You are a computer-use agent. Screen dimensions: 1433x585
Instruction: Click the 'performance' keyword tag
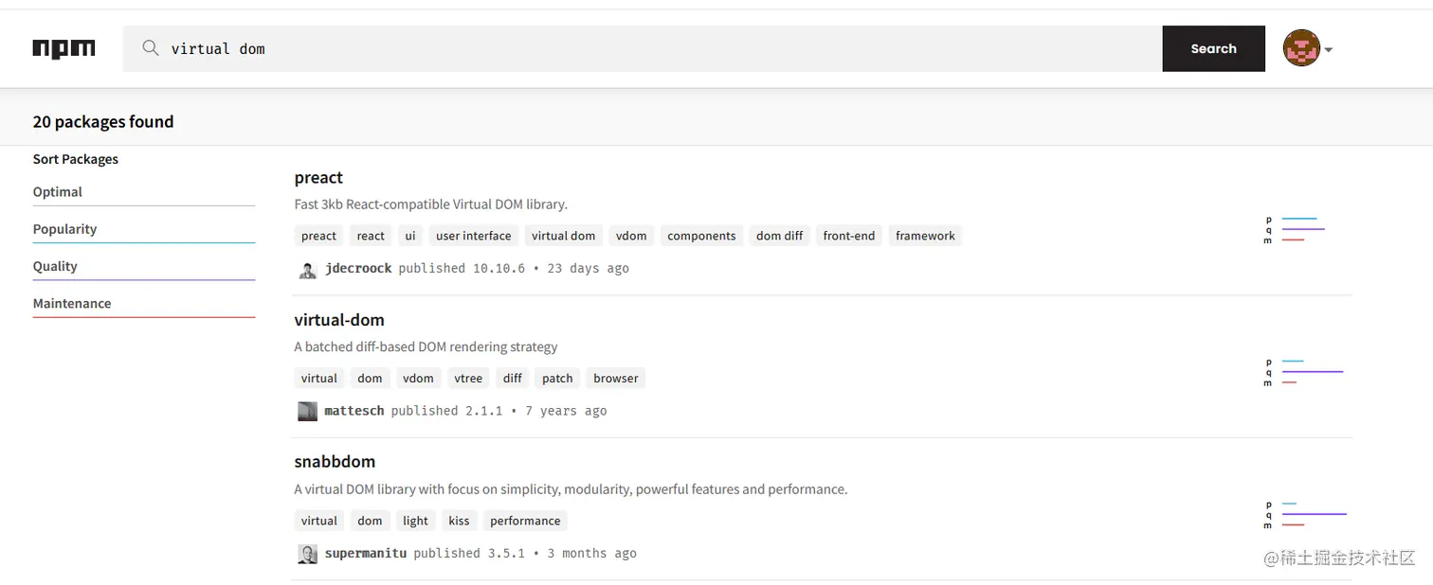tap(525, 521)
